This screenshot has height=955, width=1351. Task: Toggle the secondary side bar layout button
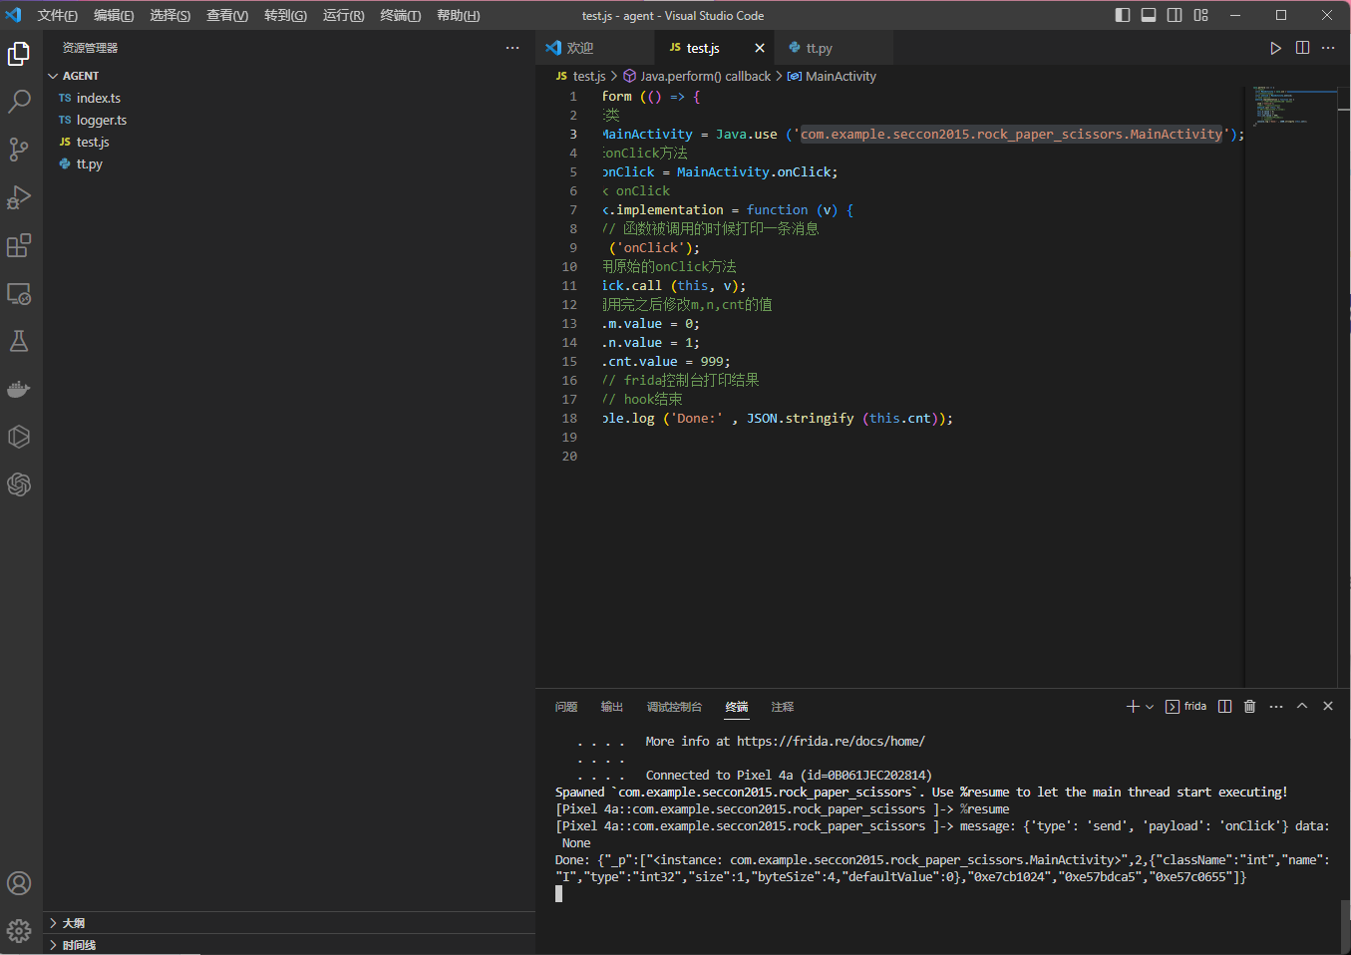tap(1175, 15)
